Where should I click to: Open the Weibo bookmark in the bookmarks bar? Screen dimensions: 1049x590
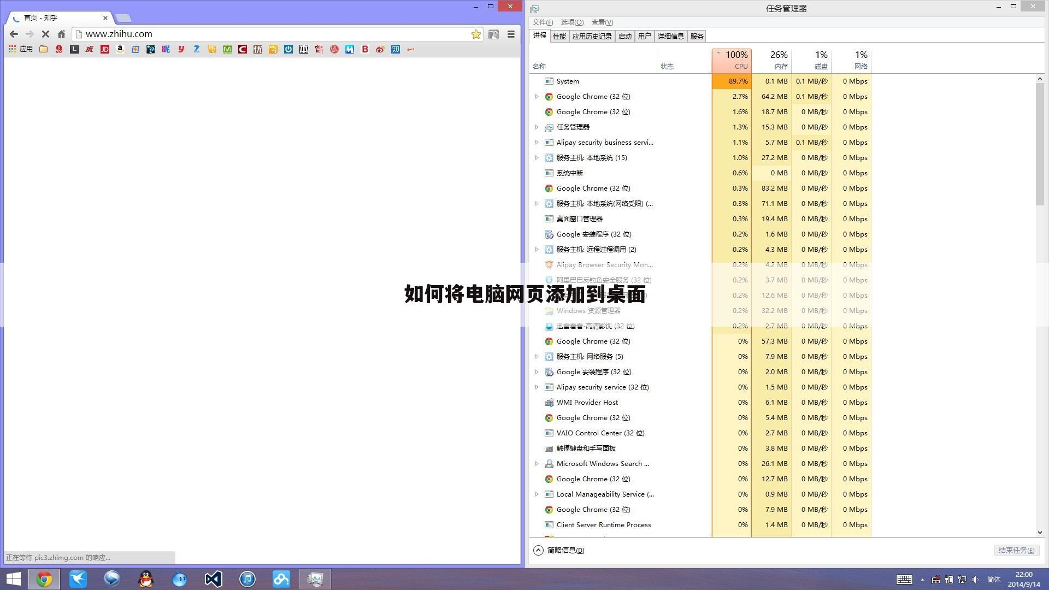(380, 49)
